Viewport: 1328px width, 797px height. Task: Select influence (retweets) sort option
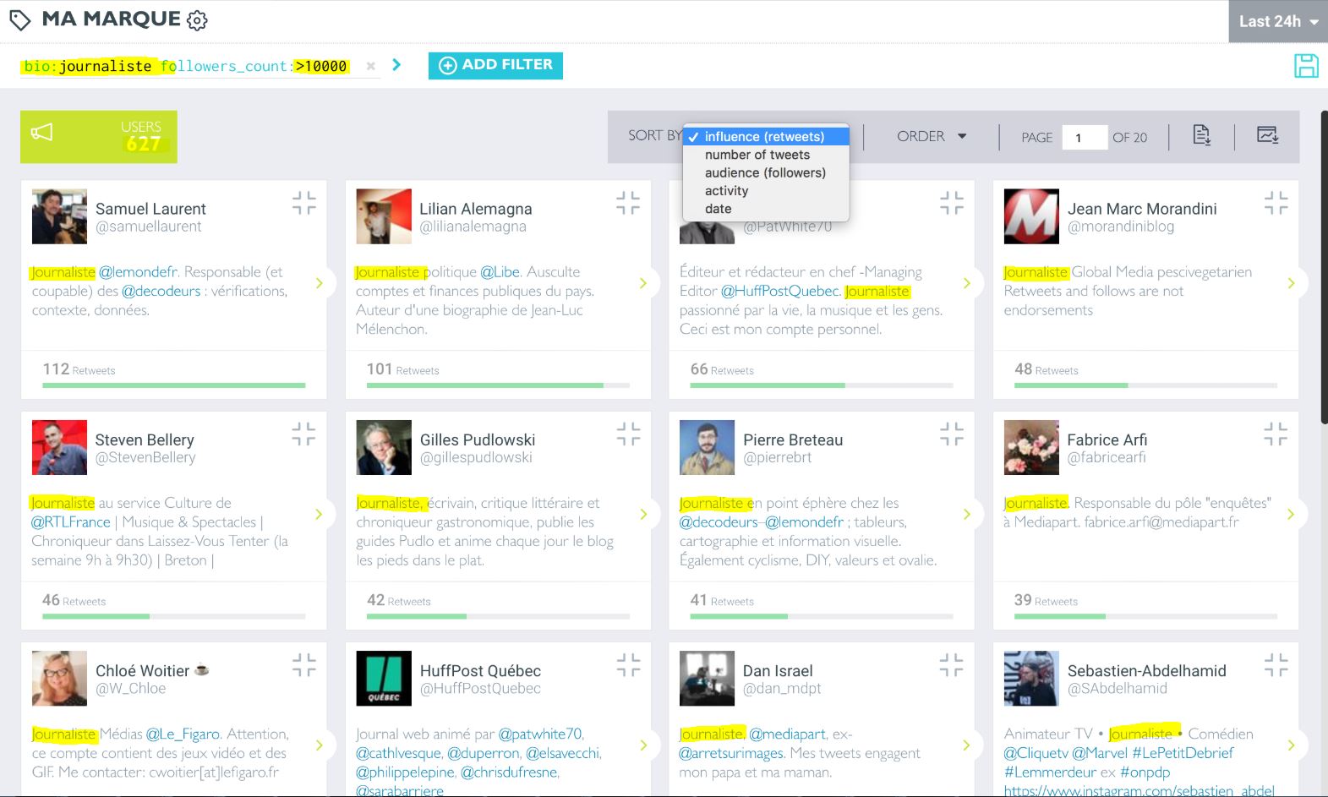pos(766,136)
